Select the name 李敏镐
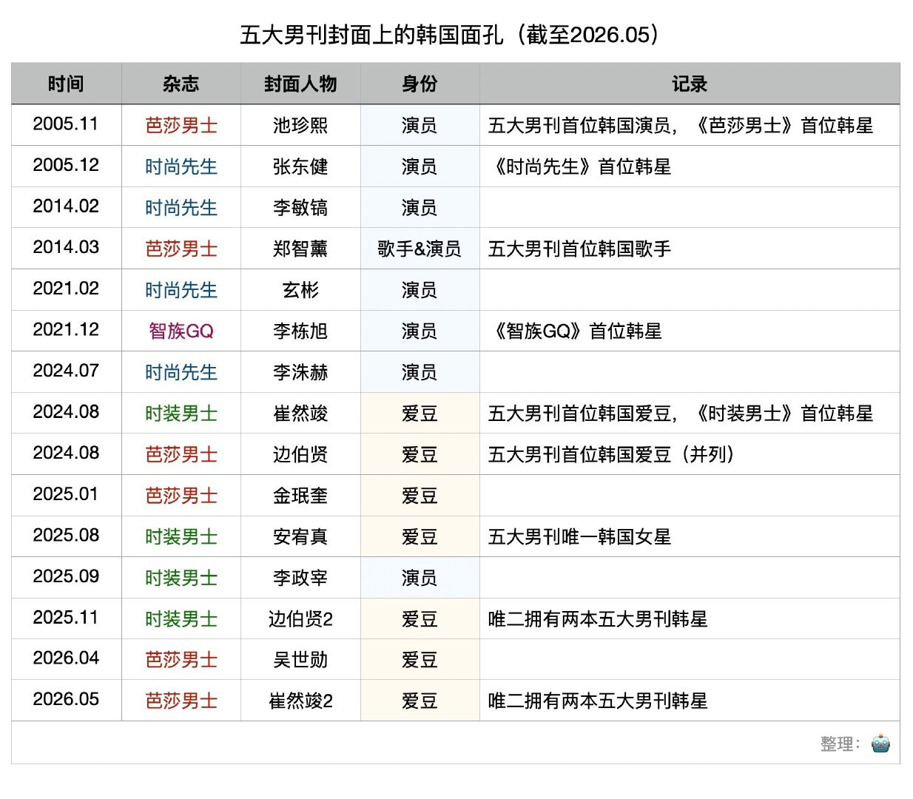Viewport: 913px width, 799px height. point(300,207)
